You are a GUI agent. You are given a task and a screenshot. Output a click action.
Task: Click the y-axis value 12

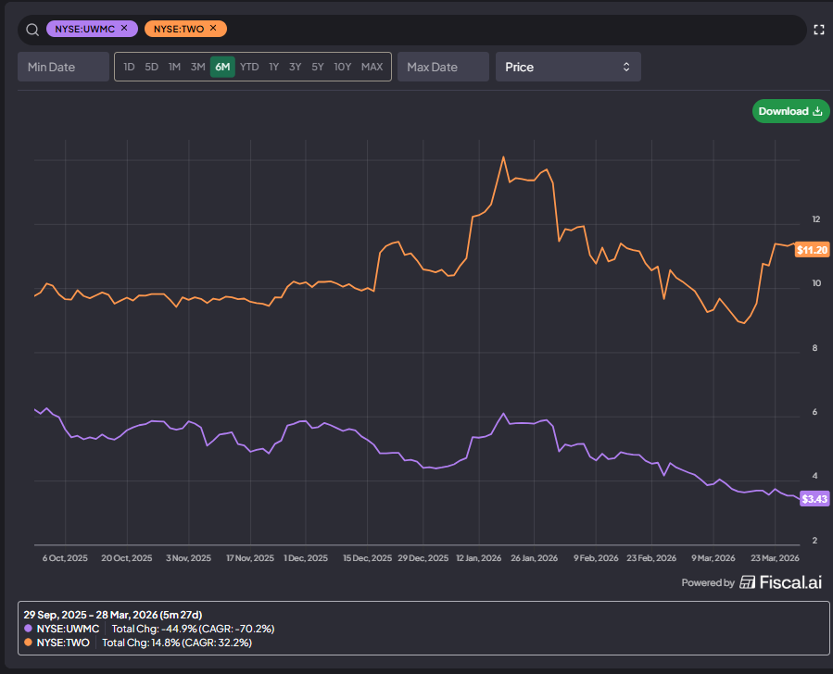pyautogui.click(x=816, y=219)
